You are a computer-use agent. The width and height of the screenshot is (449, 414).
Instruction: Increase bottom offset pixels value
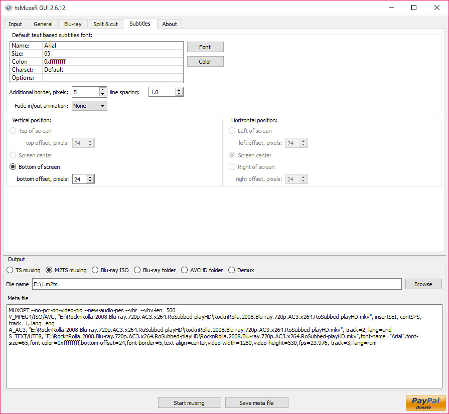click(x=90, y=177)
